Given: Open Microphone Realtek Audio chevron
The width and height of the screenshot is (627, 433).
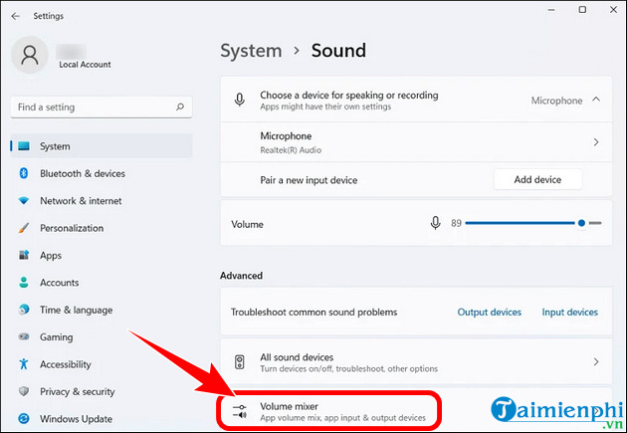Looking at the screenshot, I should pyautogui.click(x=596, y=142).
